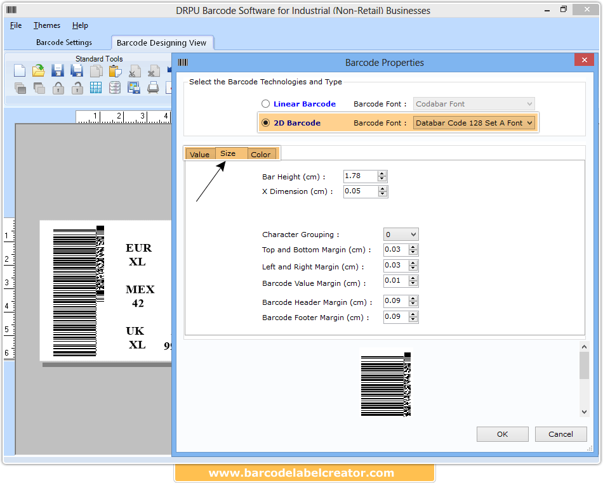Show the grid on the canvas
The width and height of the screenshot is (603, 483).
coord(96,88)
